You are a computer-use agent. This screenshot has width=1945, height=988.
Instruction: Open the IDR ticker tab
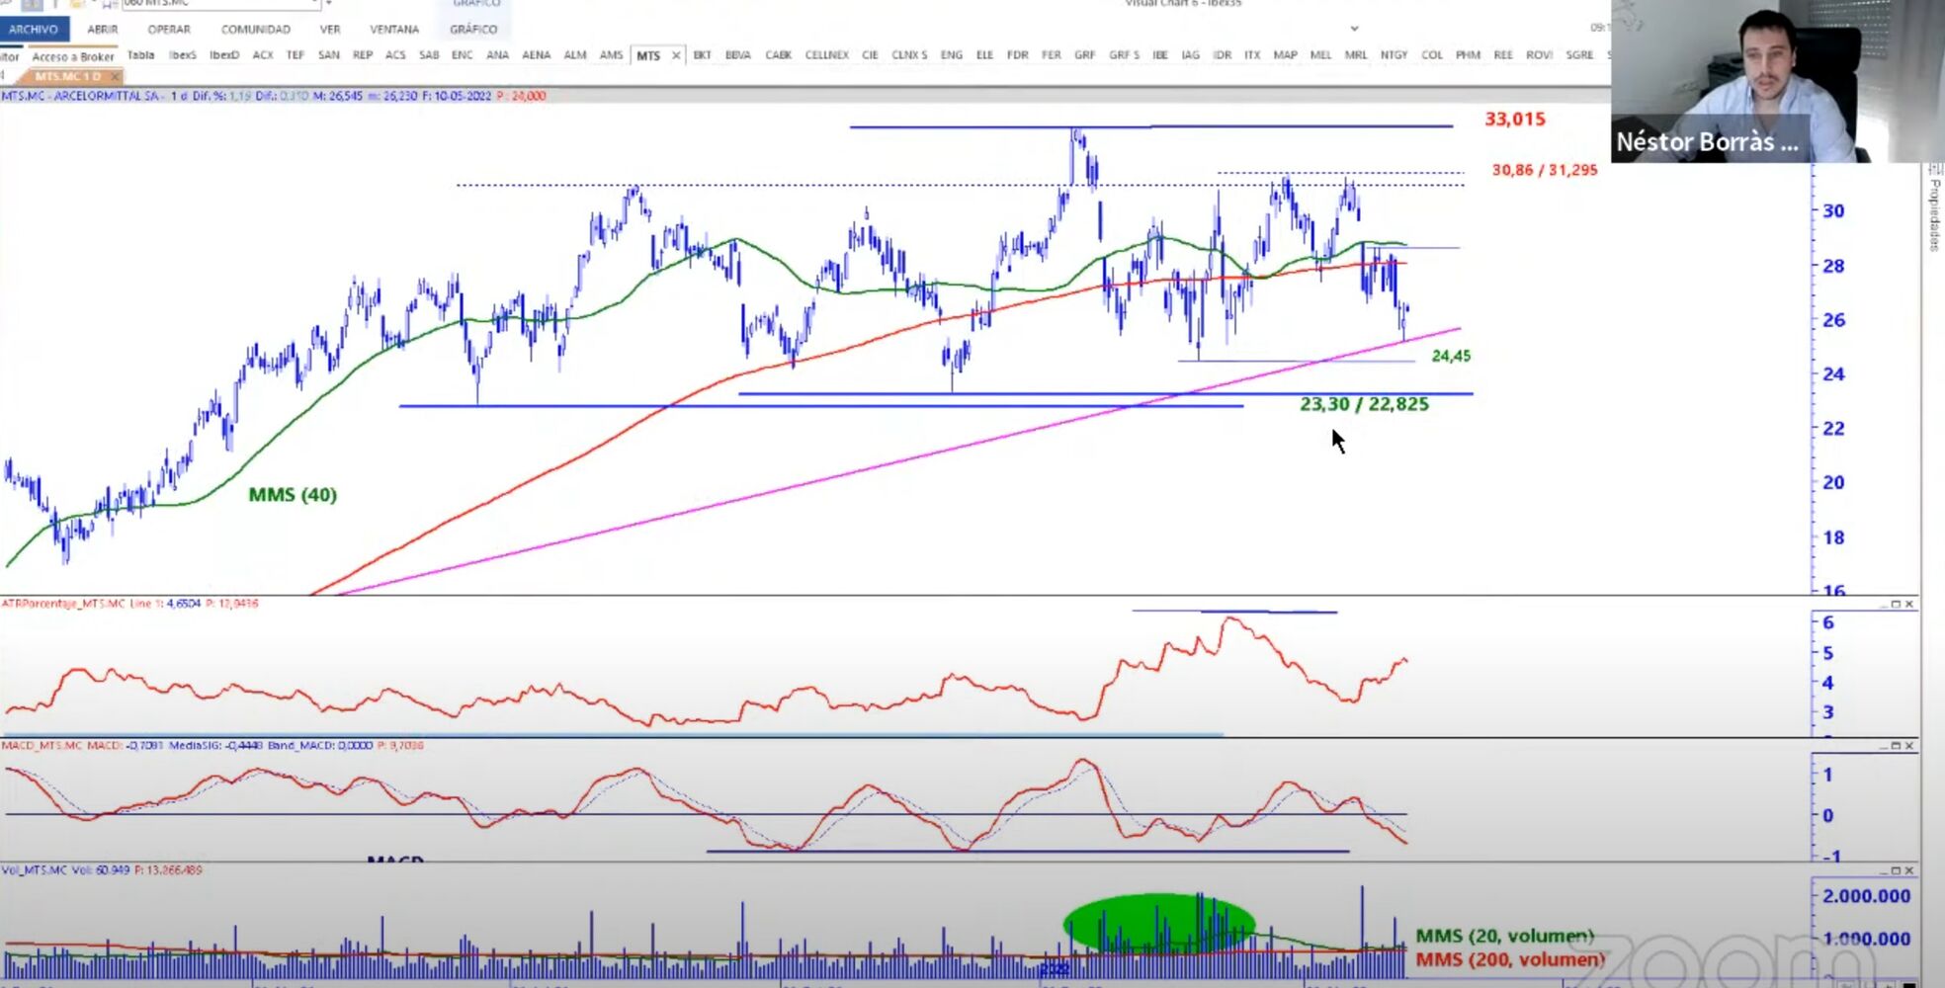coord(1223,55)
